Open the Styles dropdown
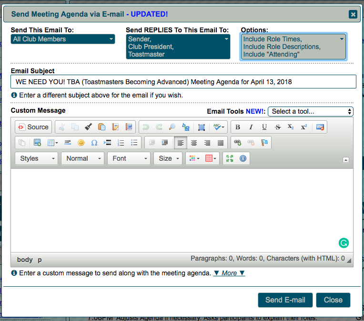This screenshot has width=364, height=321. coord(37,158)
